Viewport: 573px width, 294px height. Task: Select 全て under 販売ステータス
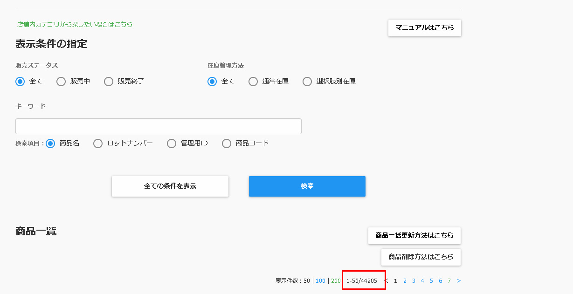coord(20,82)
